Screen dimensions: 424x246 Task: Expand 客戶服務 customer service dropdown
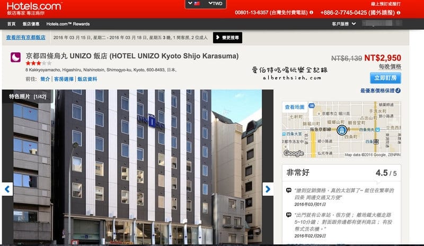[343, 24]
